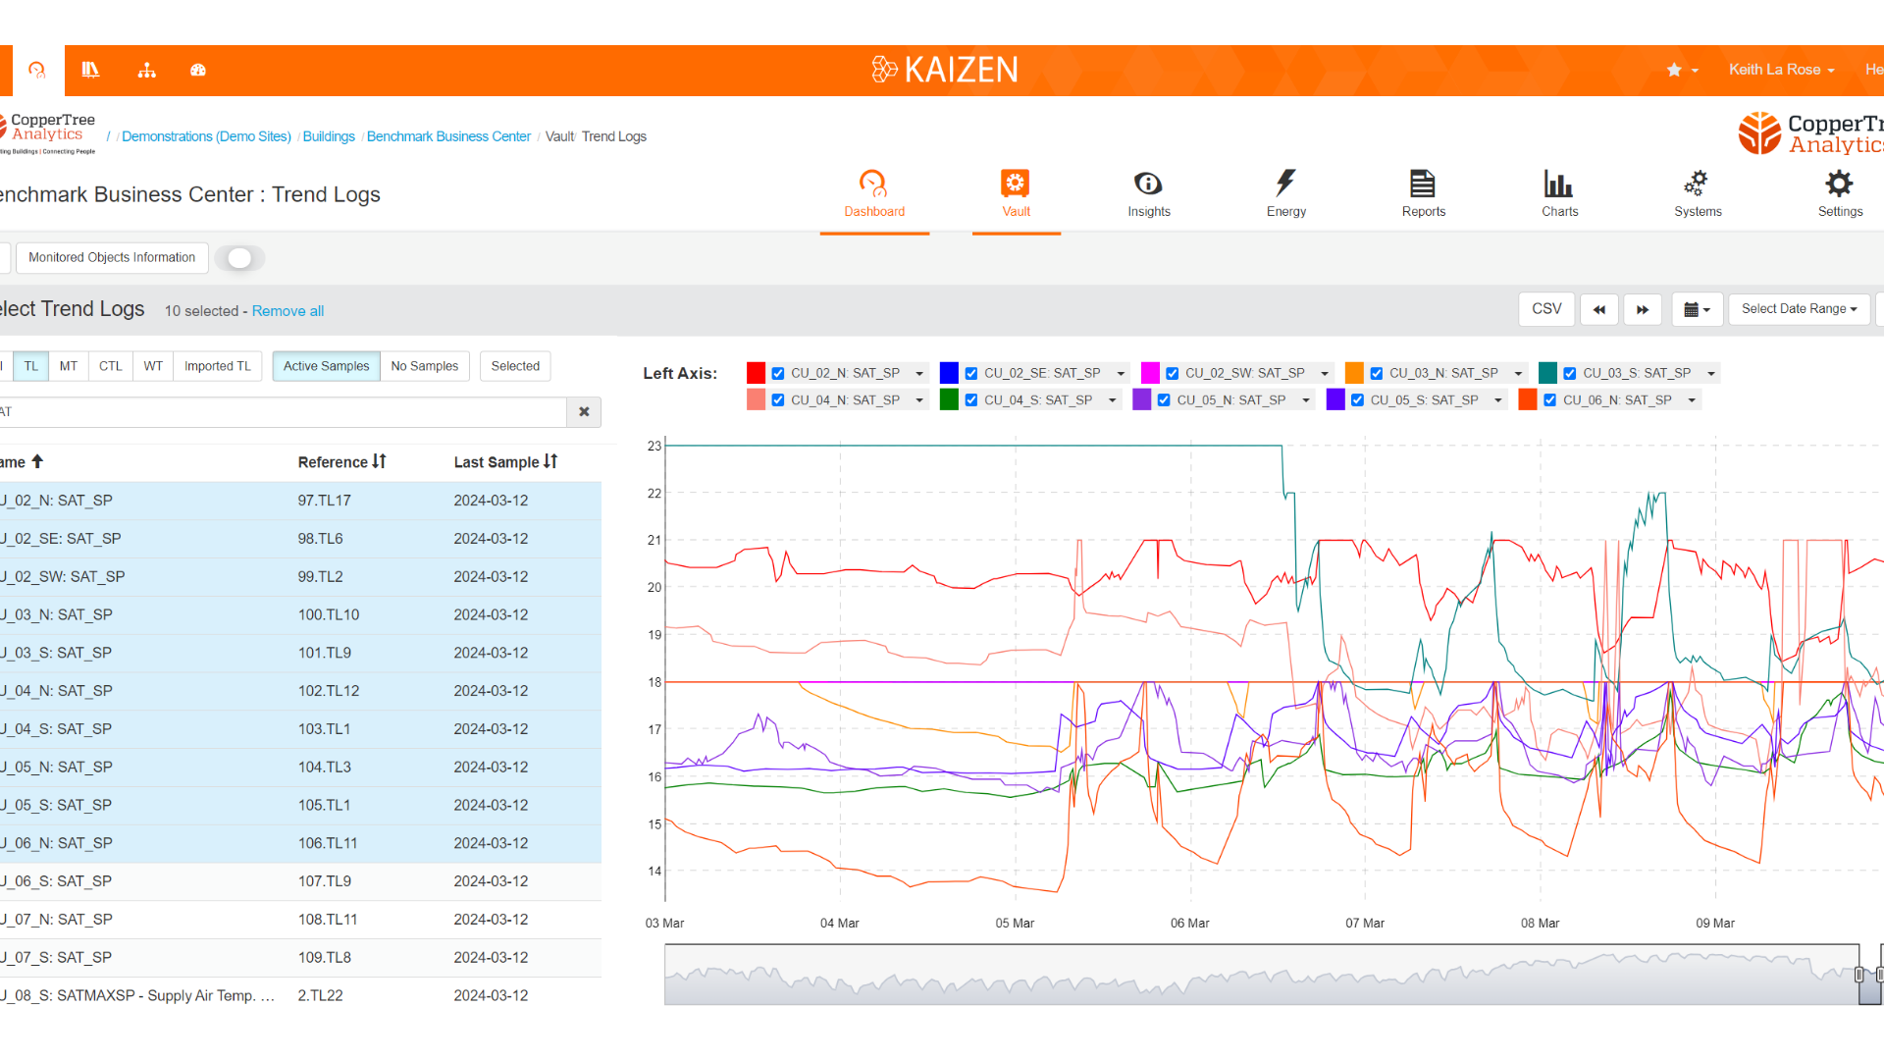Open Systems gears icon

[1697, 184]
